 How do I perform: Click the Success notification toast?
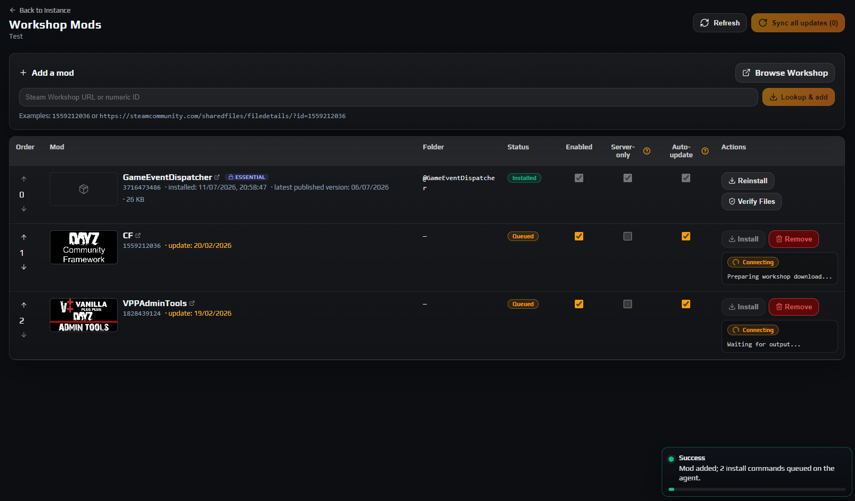pos(757,472)
